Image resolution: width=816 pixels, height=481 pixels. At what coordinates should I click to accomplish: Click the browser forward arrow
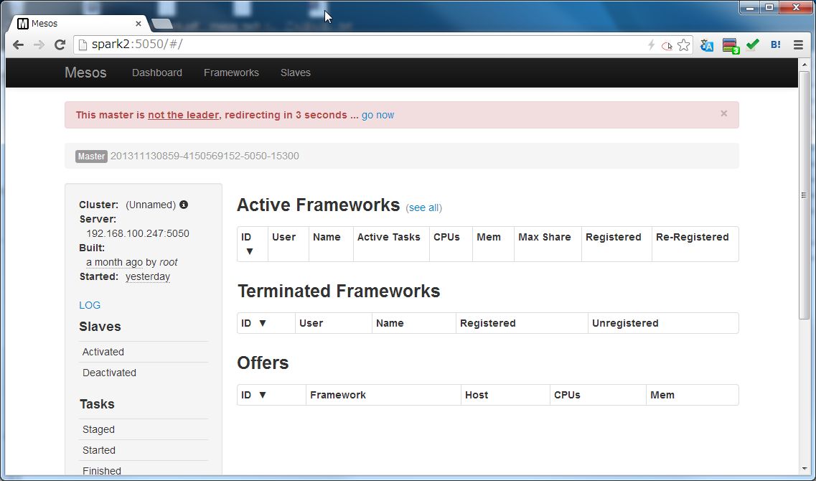pos(39,45)
